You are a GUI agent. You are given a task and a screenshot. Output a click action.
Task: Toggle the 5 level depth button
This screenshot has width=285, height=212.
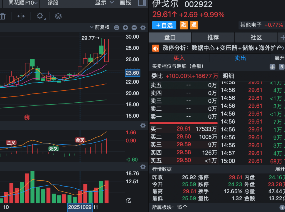tap(281, 67)
